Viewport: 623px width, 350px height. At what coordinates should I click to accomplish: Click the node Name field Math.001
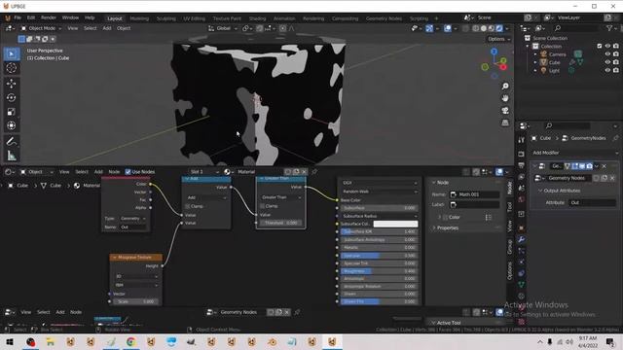click(474, 194)
